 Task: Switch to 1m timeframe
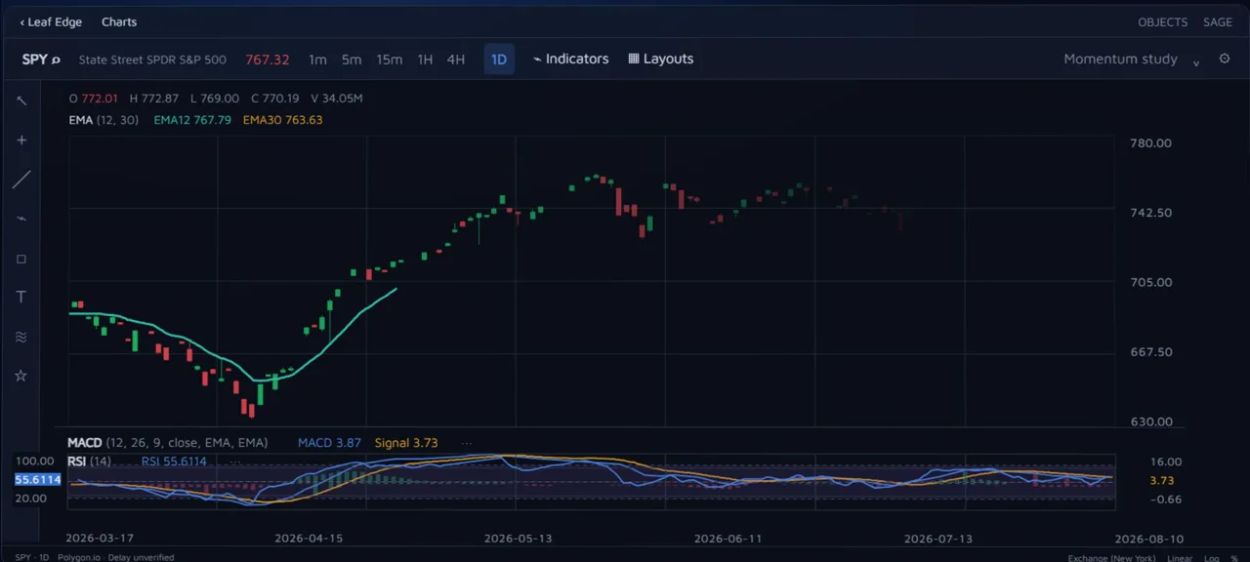[317, 60]
